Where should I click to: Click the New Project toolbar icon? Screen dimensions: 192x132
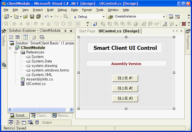(x=6, y=17)
